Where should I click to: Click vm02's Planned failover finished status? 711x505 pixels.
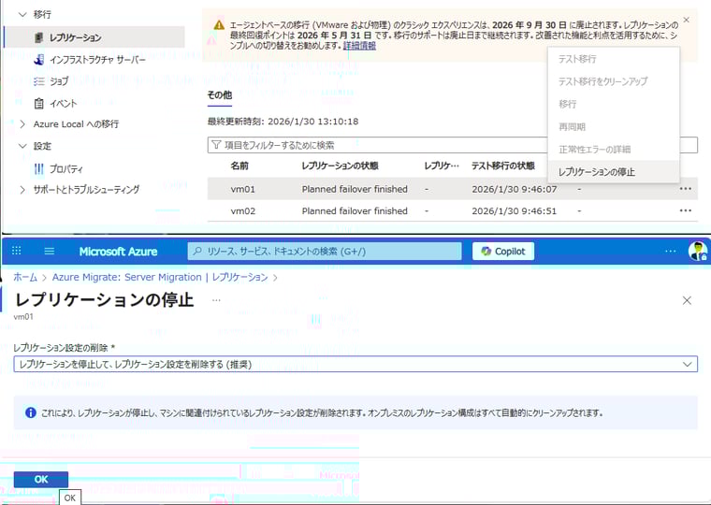[x=355, y=210]
